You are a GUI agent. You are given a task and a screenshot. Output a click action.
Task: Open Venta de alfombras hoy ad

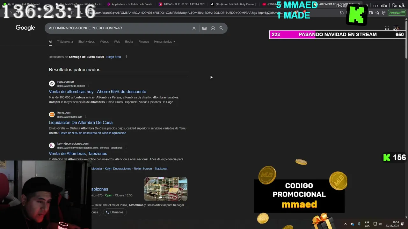[98, 92]
